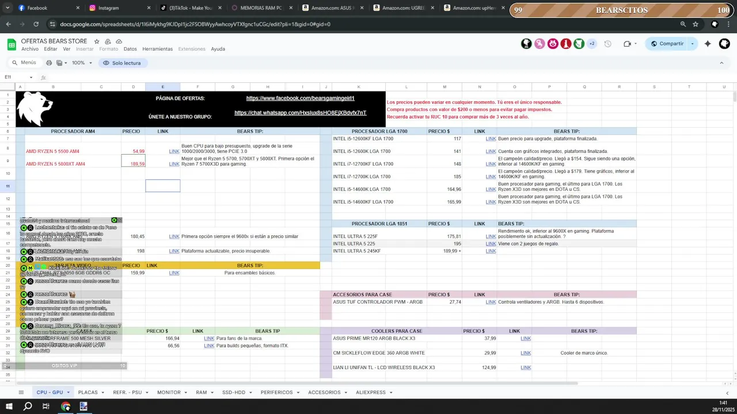Screen dimensions: 737x414
Task: Expand the name box dropdown arrow
Action: (31, 77)
